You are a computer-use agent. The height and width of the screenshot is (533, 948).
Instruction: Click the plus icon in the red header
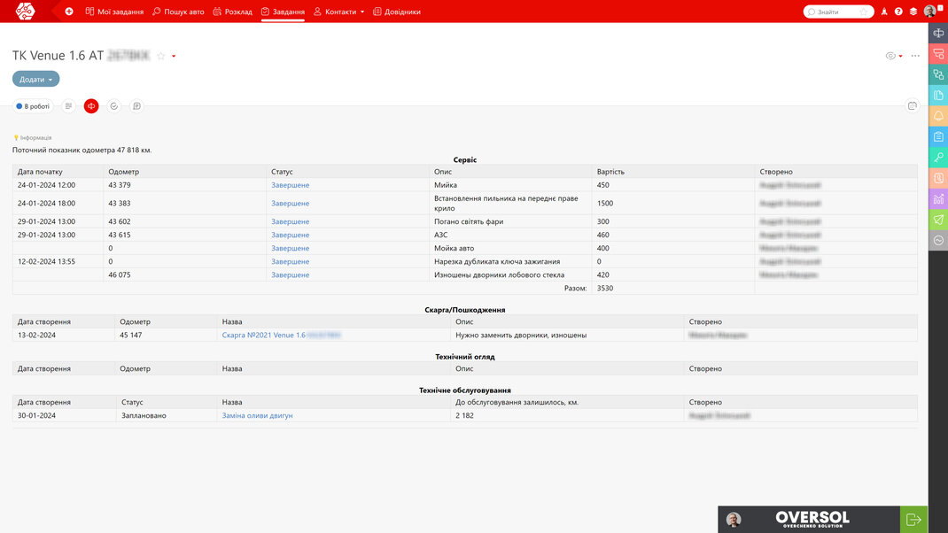coord(69,12)
